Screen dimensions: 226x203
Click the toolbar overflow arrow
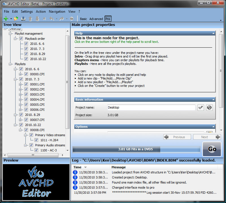221,20
